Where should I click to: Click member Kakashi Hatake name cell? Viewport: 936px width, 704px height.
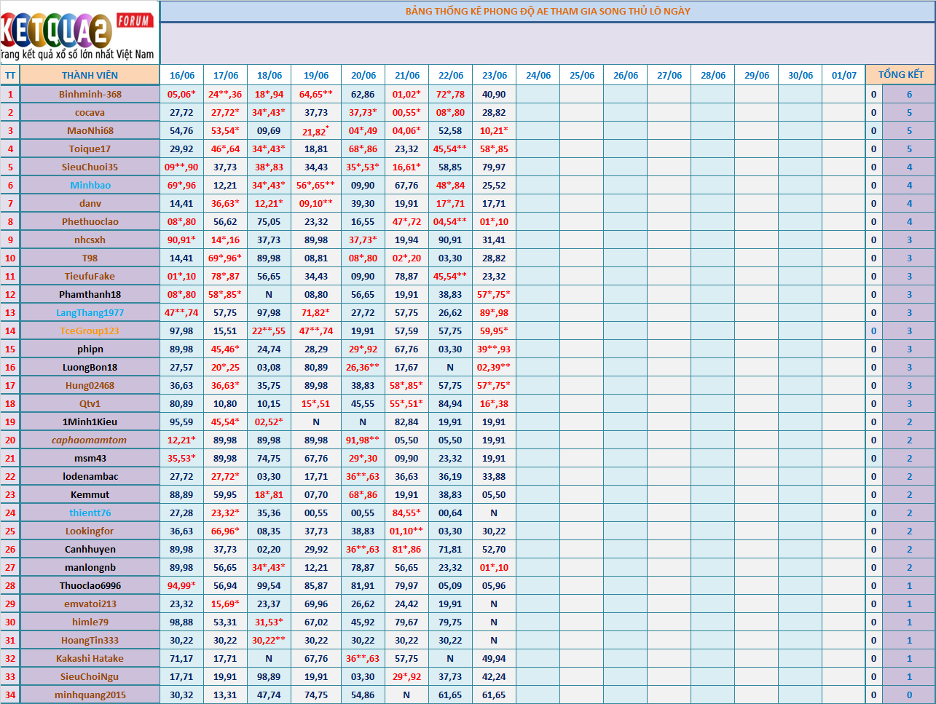coord(90,658)
